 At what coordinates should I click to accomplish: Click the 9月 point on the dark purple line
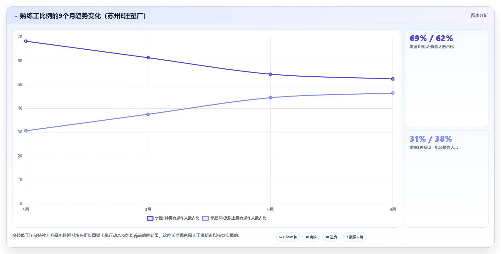393,79
